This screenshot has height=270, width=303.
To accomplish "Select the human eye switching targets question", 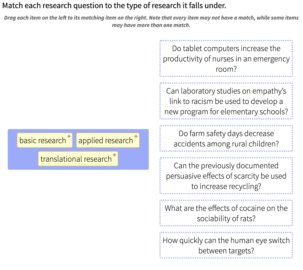I will (x=226, y=245).
